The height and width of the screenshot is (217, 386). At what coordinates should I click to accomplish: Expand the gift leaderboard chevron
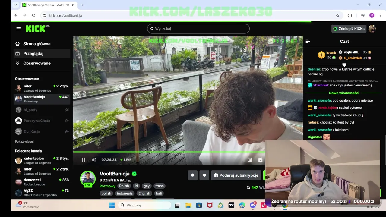point(344,65)
